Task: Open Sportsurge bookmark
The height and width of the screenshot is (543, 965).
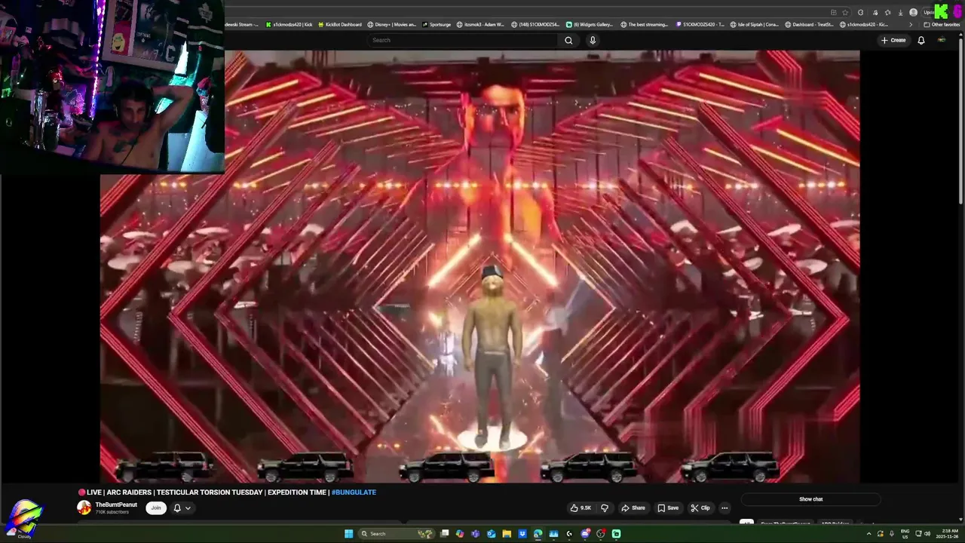Action: [436, 24]
